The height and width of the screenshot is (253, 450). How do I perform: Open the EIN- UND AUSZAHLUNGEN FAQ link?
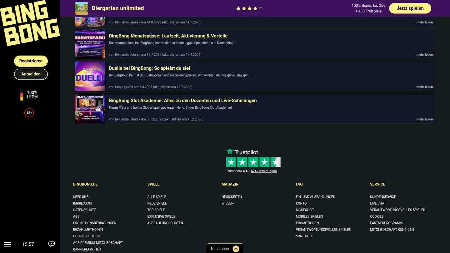316,197
